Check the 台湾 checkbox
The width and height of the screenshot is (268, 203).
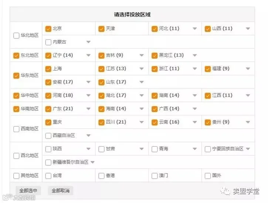click(x=48, y=176)
